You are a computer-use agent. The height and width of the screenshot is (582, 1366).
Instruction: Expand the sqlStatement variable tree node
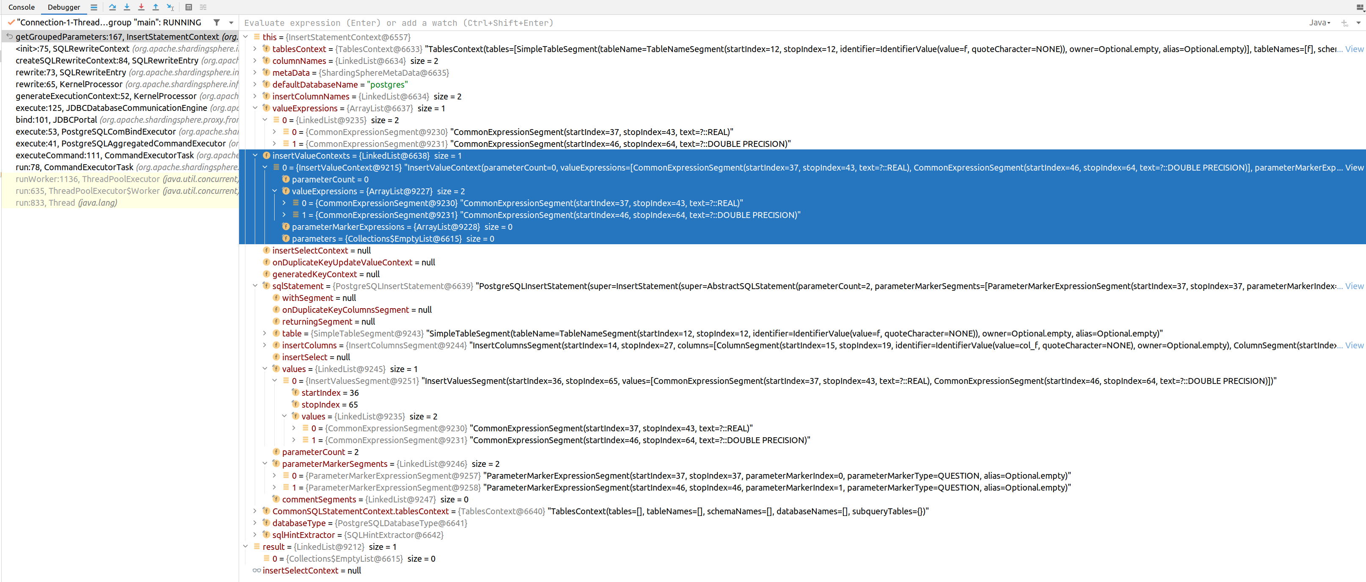255,286
